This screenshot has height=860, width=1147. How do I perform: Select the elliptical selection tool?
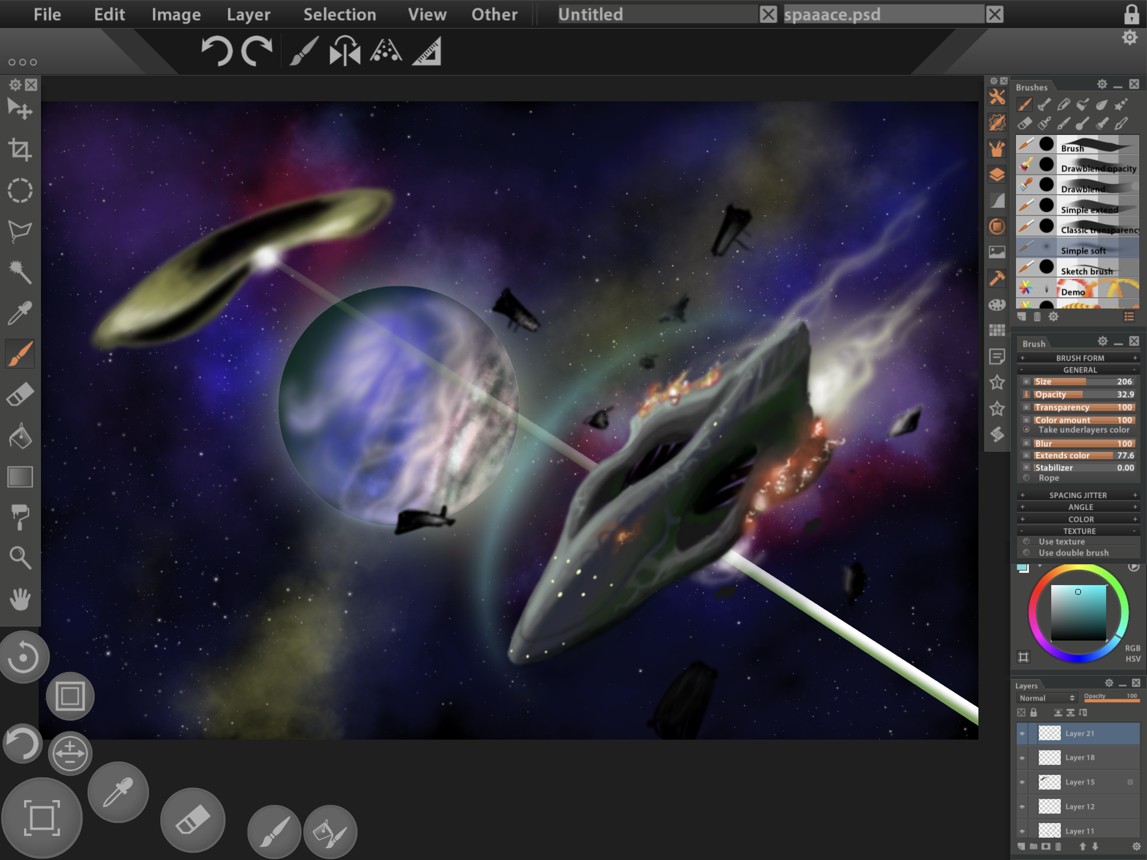(20, 190)
